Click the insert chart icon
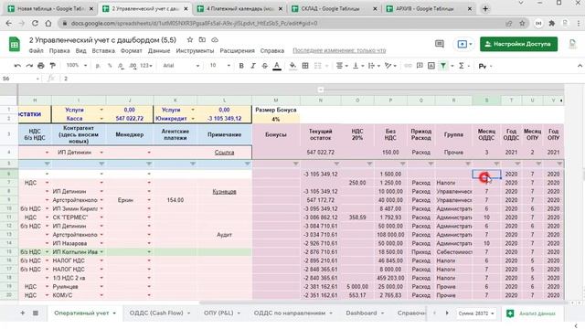585x329 pixels. point(431,66)
